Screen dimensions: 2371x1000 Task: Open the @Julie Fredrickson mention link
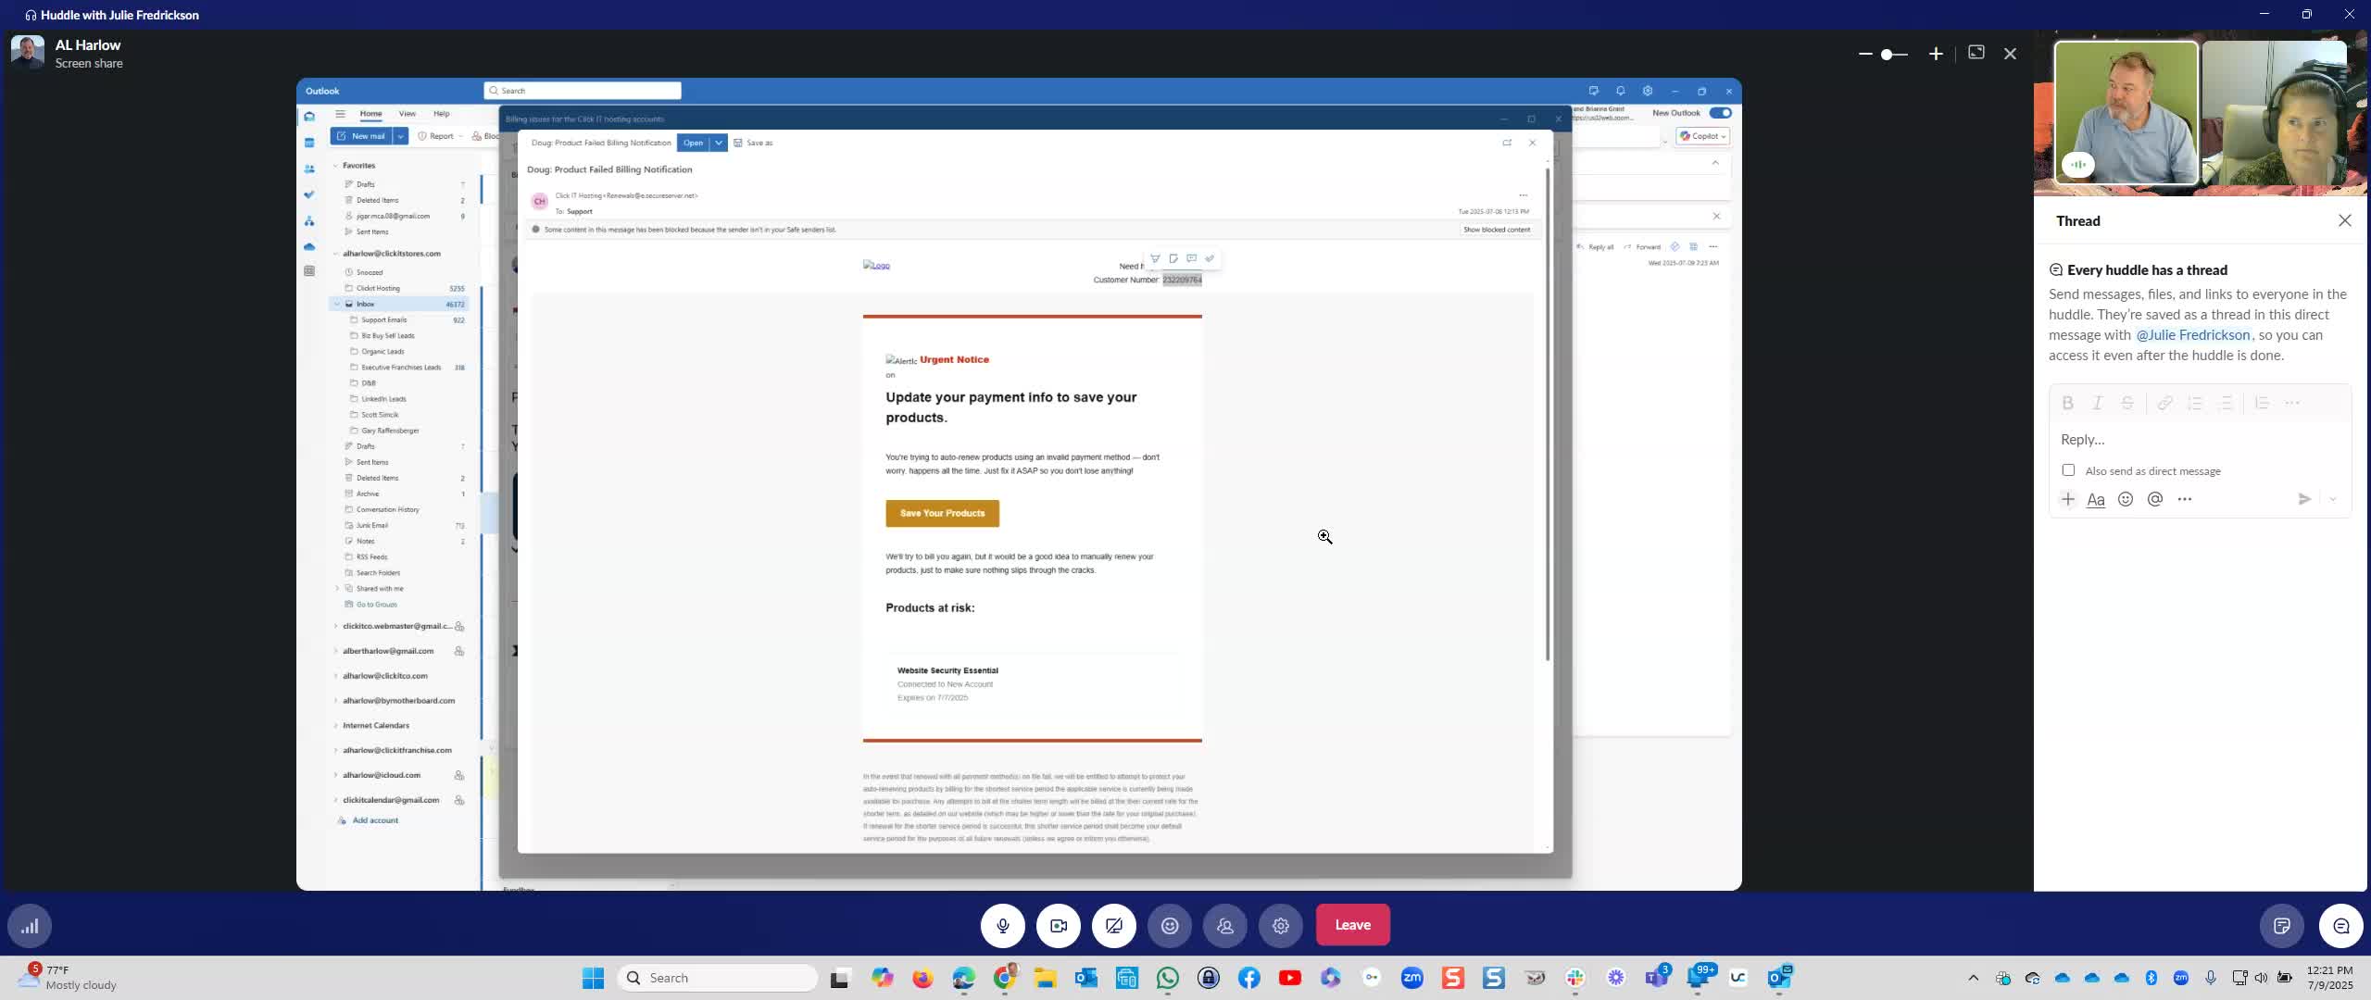point(2192,335)
